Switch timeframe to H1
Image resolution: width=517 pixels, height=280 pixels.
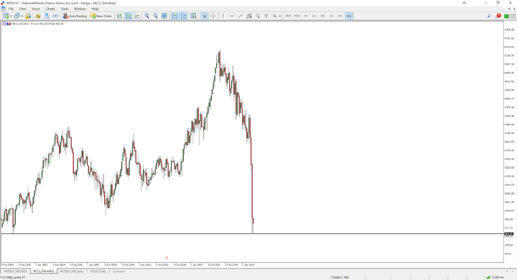tap(306, 16)
